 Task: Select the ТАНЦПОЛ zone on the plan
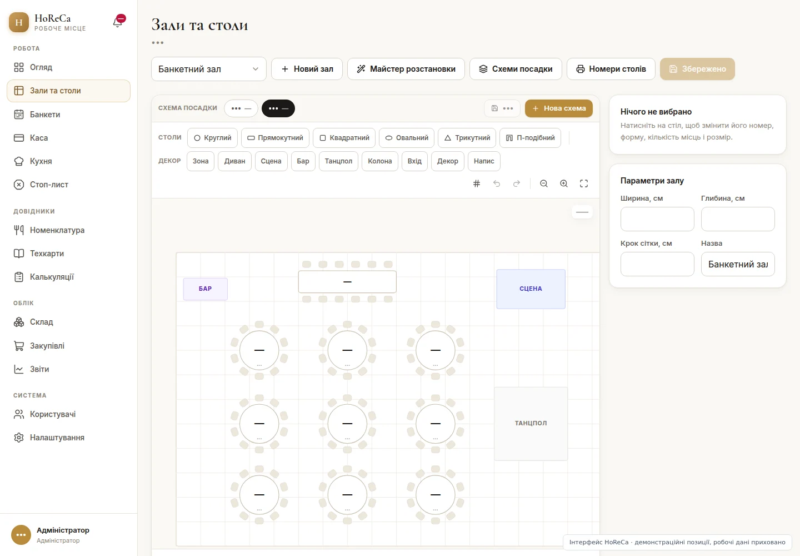531,424
